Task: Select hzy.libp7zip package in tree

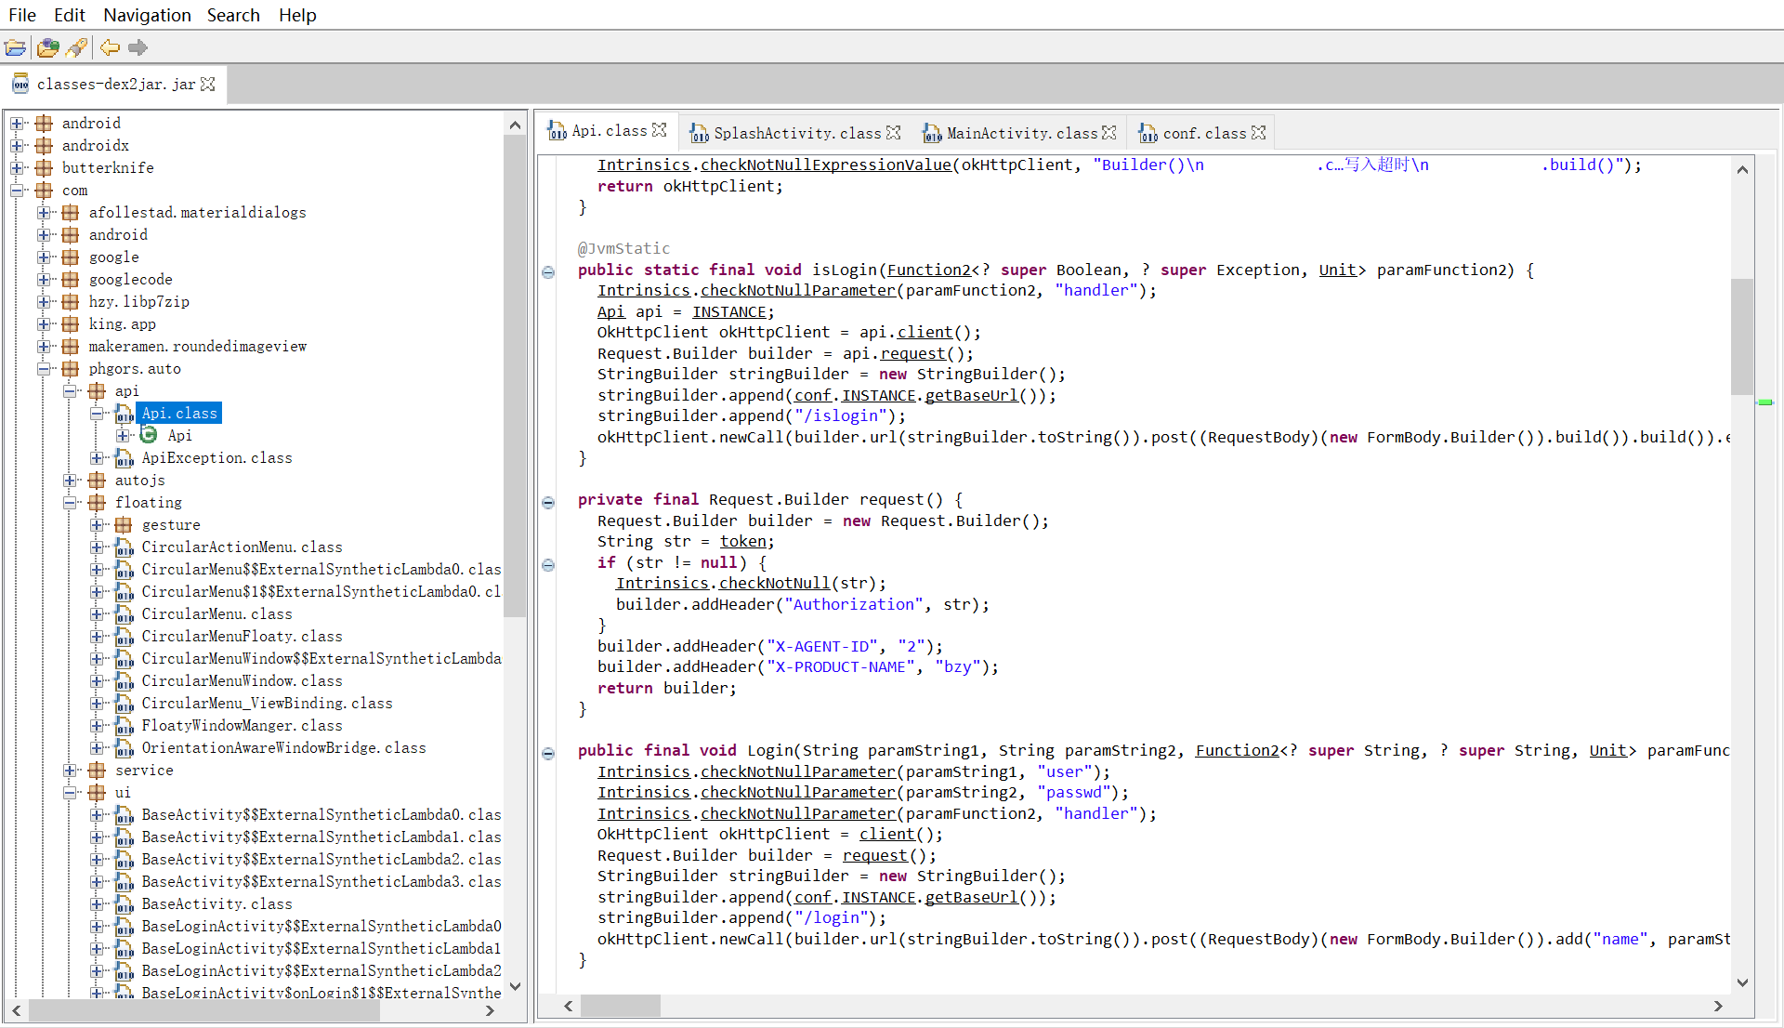Action: tap(138, 301)
